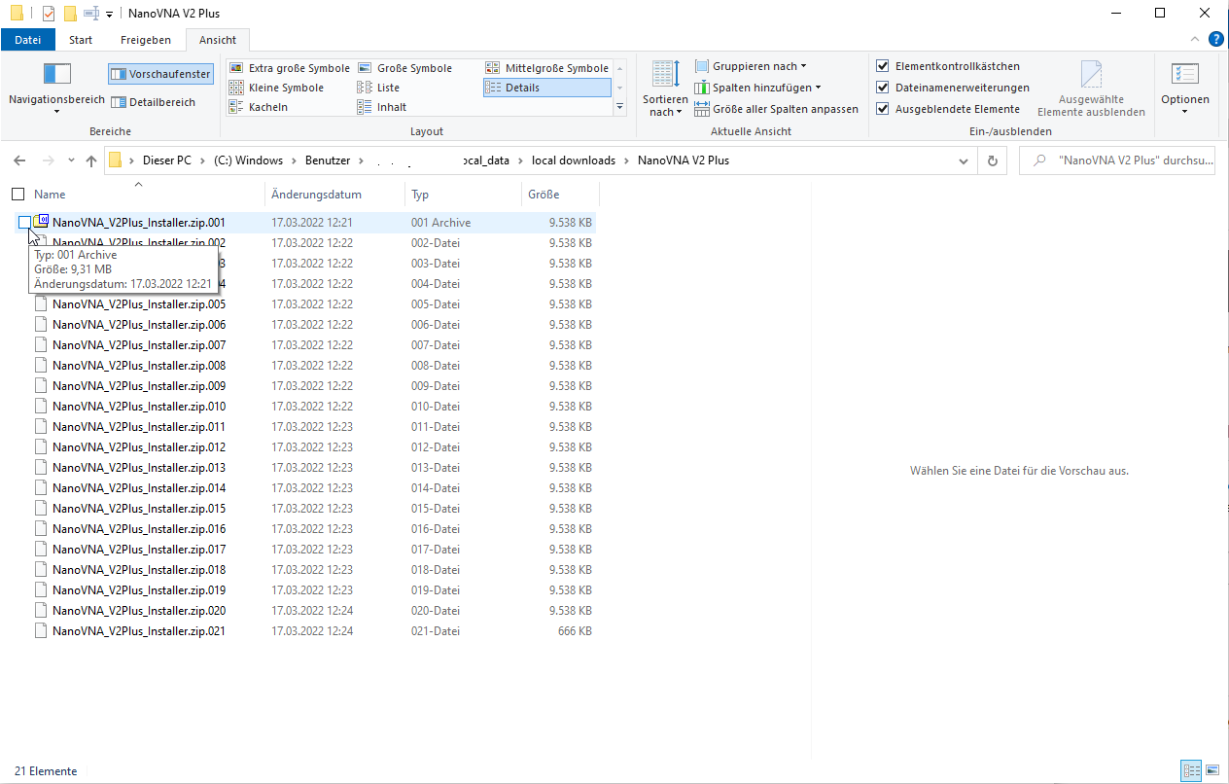This screenshot has height=784, width=1229.
Task: Select Kleine Symbole layout
Action: (276, 88)
